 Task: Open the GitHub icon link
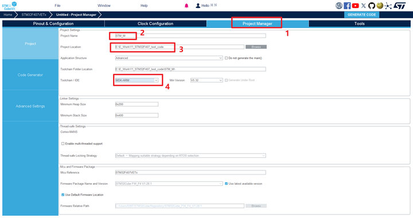(x=372, y=6)
